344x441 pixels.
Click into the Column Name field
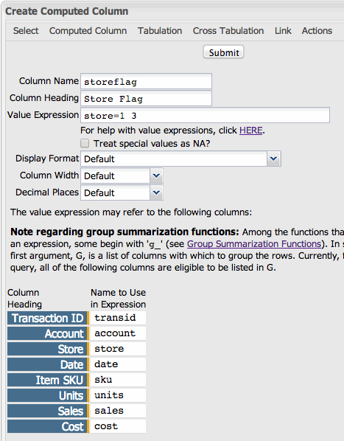coord(146,82)
